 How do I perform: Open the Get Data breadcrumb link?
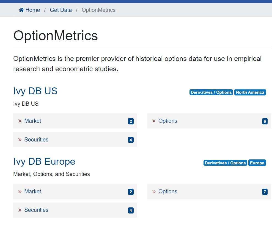tap(61, 10)
